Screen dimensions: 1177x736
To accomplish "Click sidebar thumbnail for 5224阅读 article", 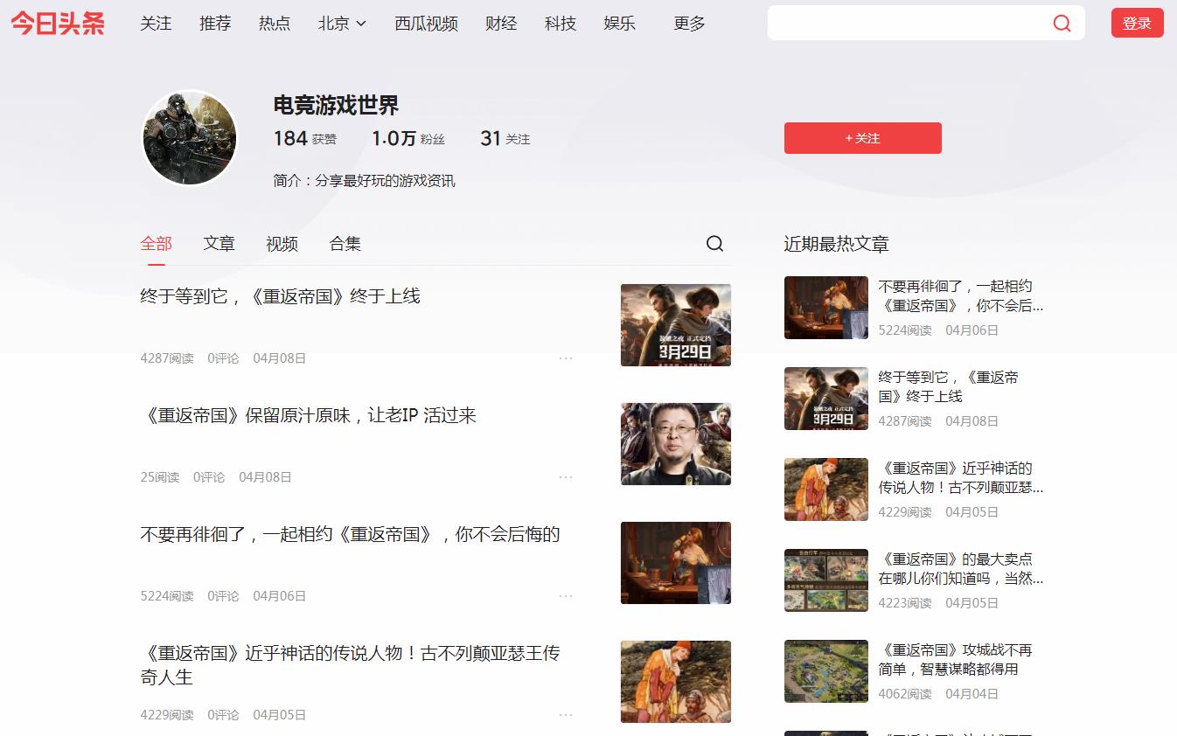I will point(826,308).
